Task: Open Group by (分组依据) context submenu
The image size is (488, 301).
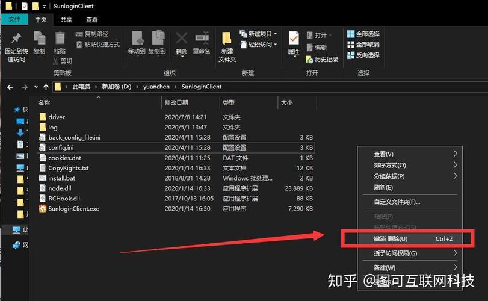Action: click(x=410, y=176)
